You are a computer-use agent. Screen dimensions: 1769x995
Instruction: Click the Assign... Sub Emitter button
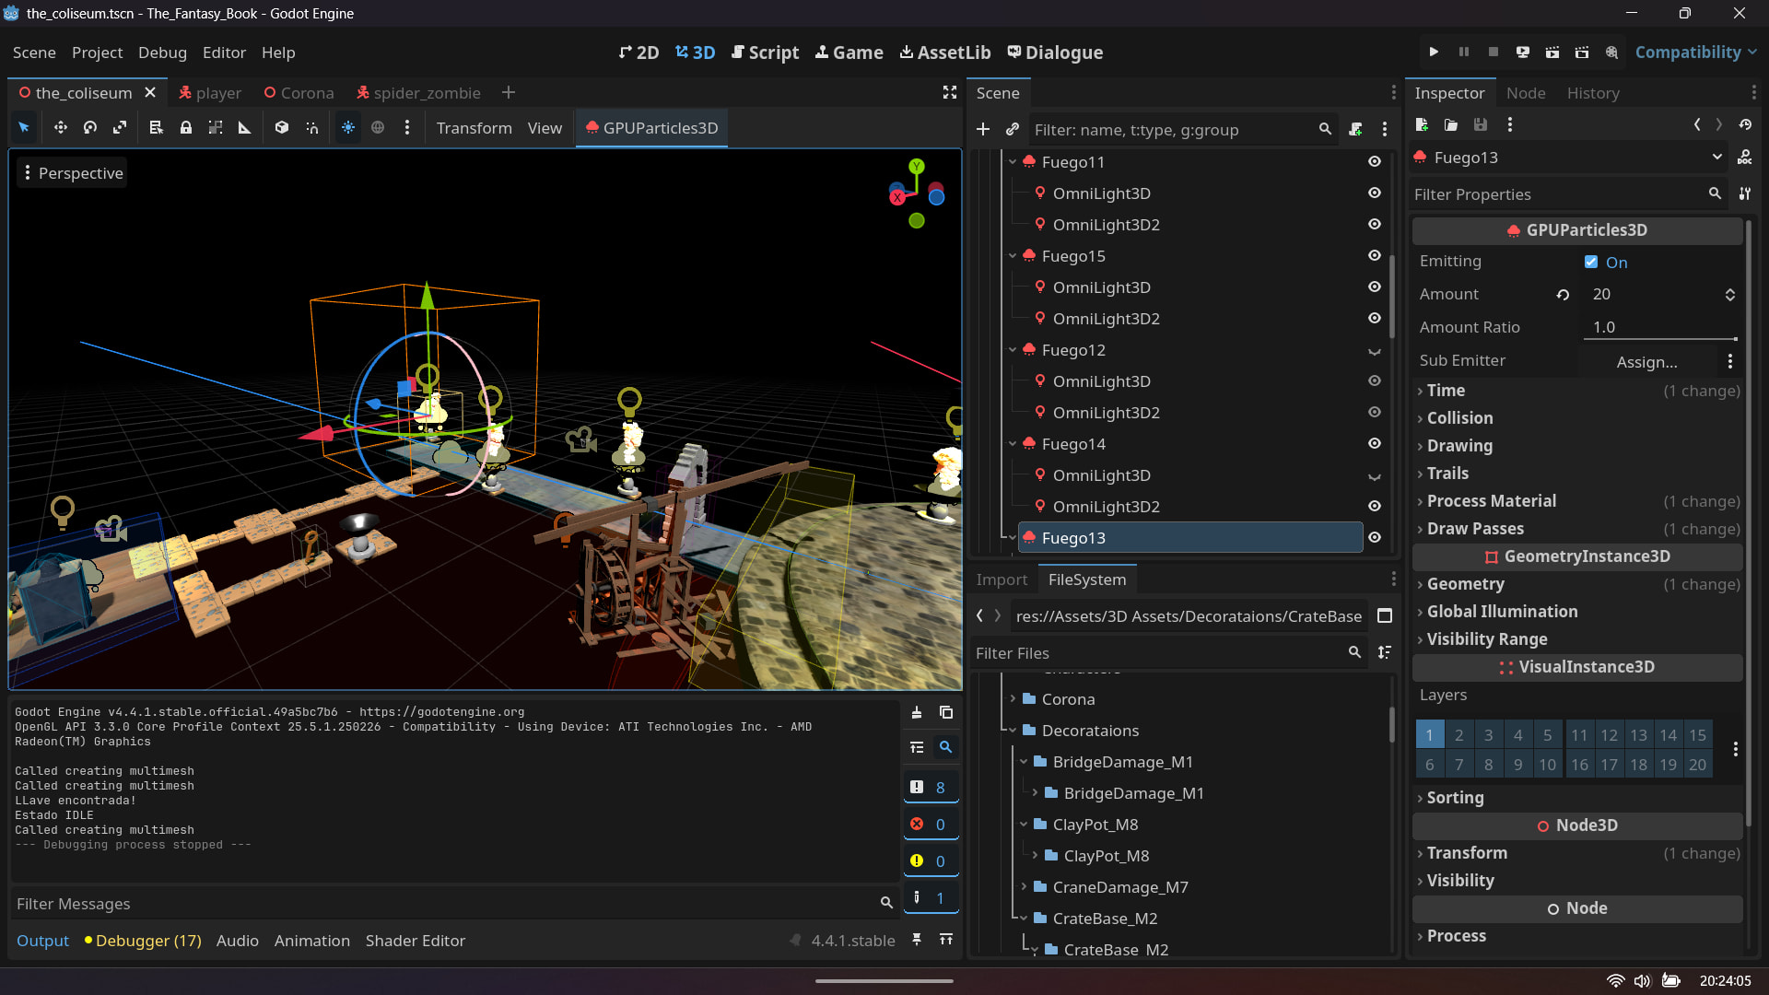1646,361
